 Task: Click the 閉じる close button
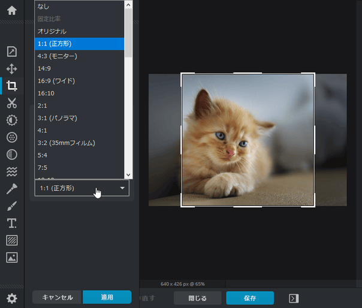pyautogui.click(x=197, y=298)
